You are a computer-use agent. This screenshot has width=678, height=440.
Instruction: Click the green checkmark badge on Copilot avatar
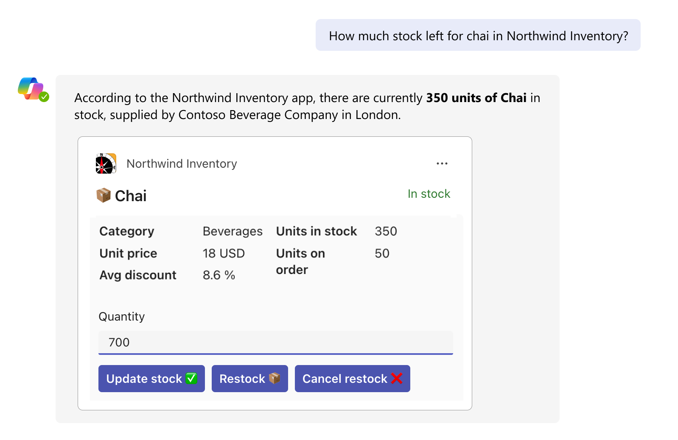click(x=44, y=97)
